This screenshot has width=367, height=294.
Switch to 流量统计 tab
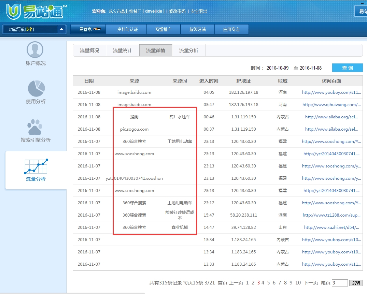(x=123, y=50)
